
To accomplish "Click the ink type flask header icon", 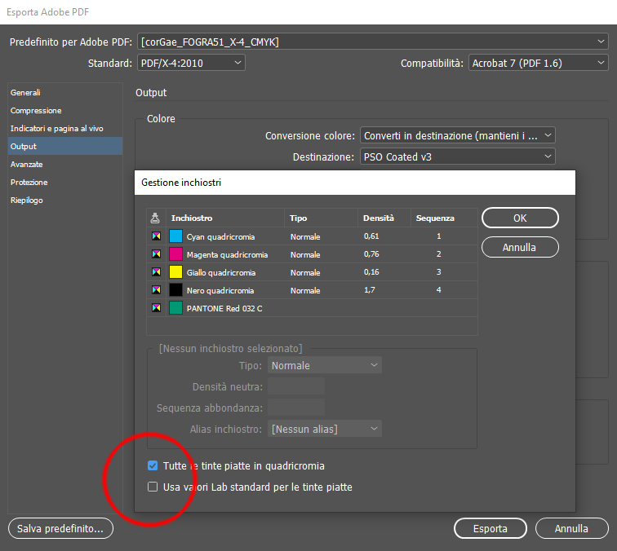I will 155,218.
